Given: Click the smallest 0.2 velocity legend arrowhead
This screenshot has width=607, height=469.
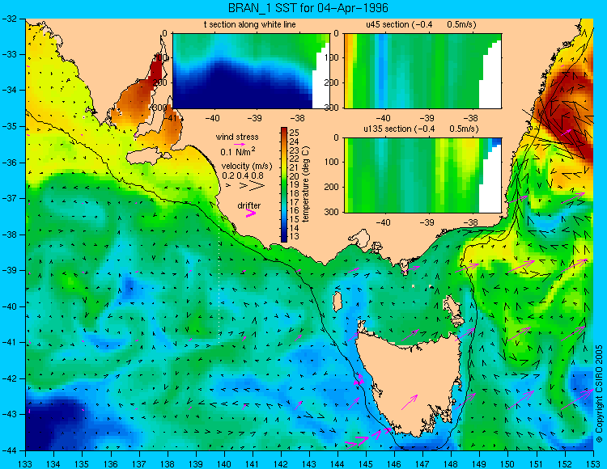Looking at the screenshot, I should pos(228,186).
